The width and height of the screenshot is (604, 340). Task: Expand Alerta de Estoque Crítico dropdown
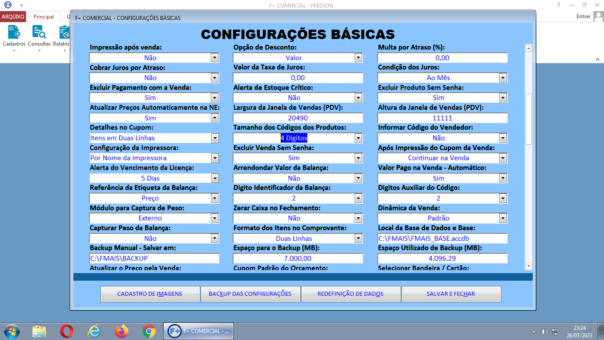point(358,98)
